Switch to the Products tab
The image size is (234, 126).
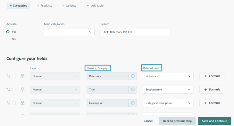click(x=45, y=6)
